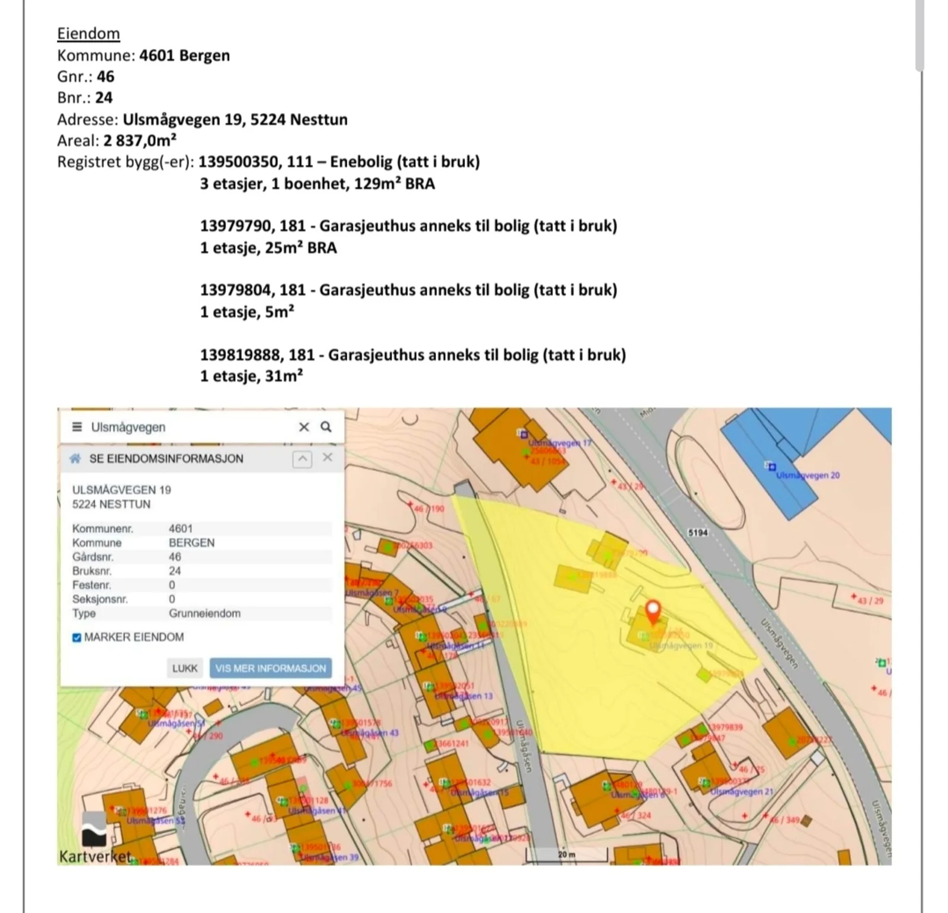Click the Kartverket logo on the map
The width and height of the screenshot is (948, 913).
[95, 838]
